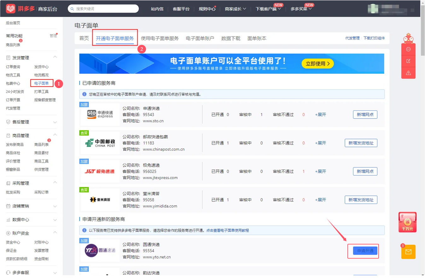The image size is (425, 279).
Task: Click the red envelope 千万元 promo icon
Action: (x=407, y=222)
